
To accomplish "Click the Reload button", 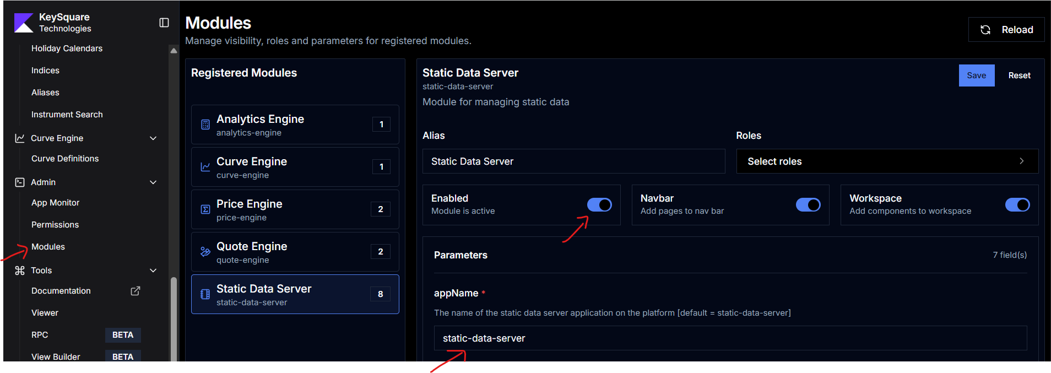I will 1006,30.
